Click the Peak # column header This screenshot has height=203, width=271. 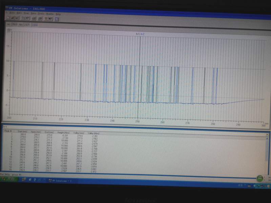tap(8, 131)
